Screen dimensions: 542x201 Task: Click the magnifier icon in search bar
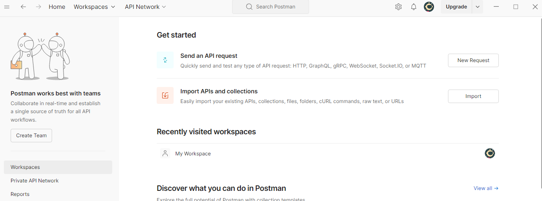(x=249, y=7)
